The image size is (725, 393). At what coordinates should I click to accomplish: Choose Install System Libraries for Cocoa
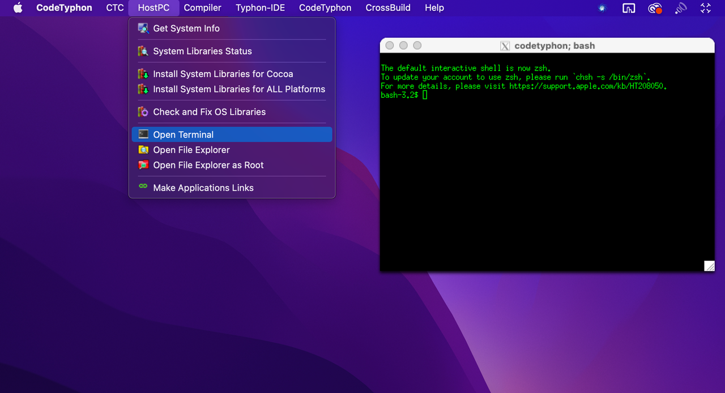point(232,74)
